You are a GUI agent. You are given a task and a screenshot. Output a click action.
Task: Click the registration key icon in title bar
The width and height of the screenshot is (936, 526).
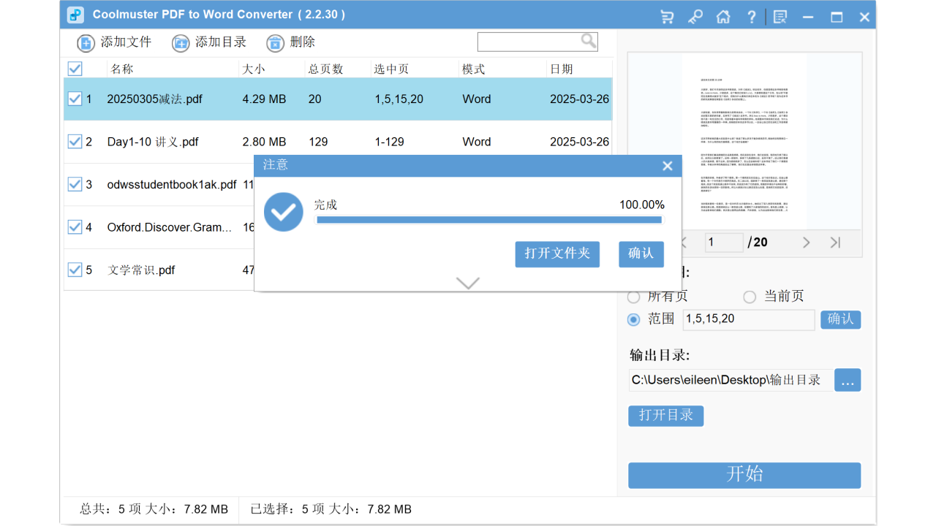[695, 15]
